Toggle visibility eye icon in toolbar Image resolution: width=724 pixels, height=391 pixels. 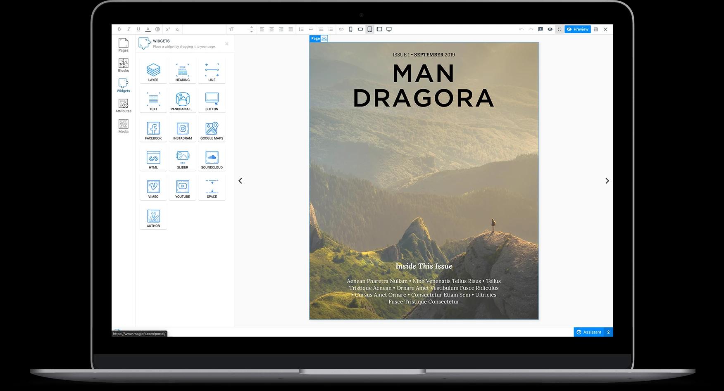point(550,29)
